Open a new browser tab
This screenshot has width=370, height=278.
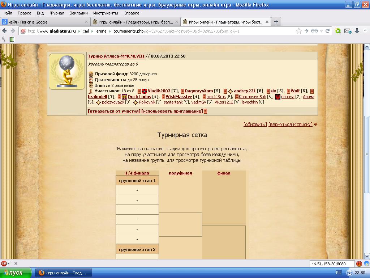click(x=276, y=22)
